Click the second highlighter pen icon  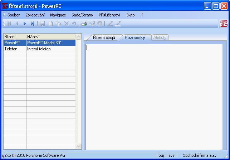118,24
